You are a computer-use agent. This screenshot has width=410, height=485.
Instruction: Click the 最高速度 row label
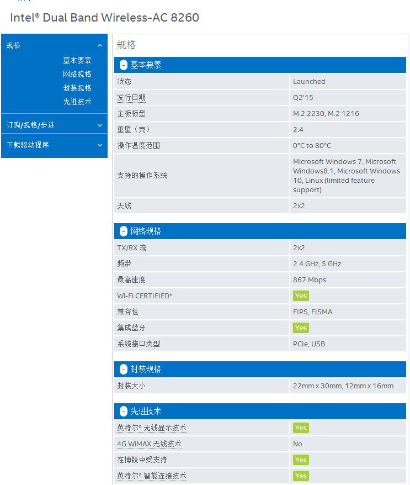coord(131,280)
